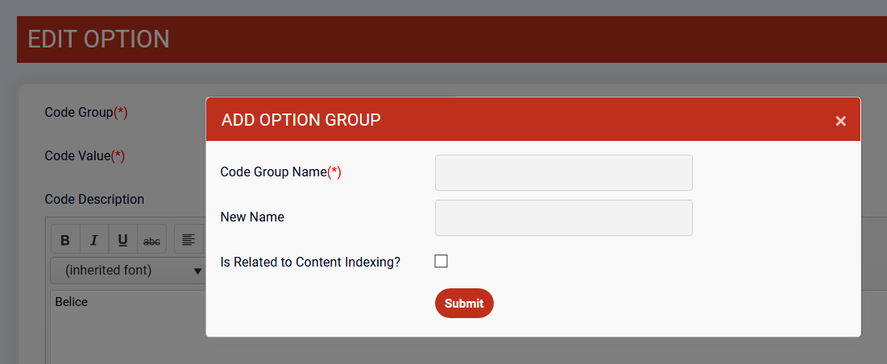Click the New Name label in dialog

pos(252,217)
